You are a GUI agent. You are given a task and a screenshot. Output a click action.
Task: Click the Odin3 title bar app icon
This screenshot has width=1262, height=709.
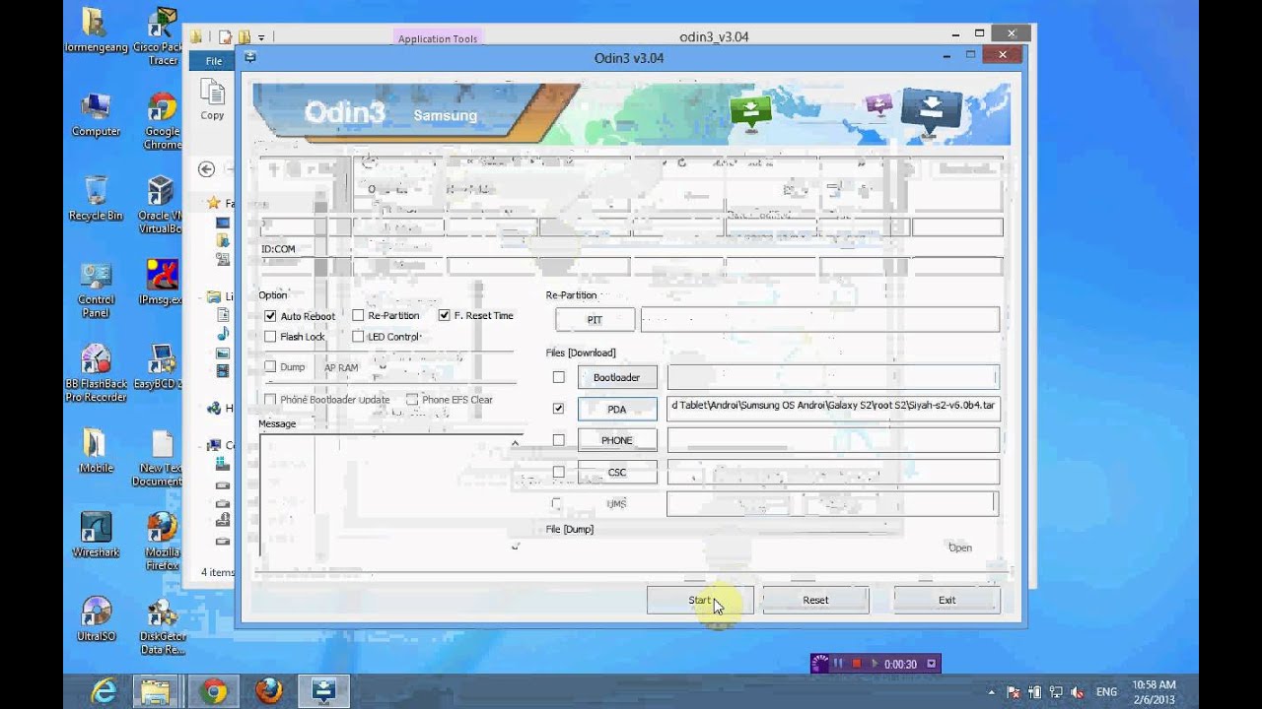[250, 57]
